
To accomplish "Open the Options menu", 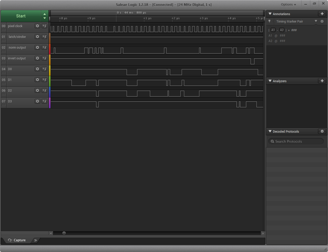I will point(288,4).
